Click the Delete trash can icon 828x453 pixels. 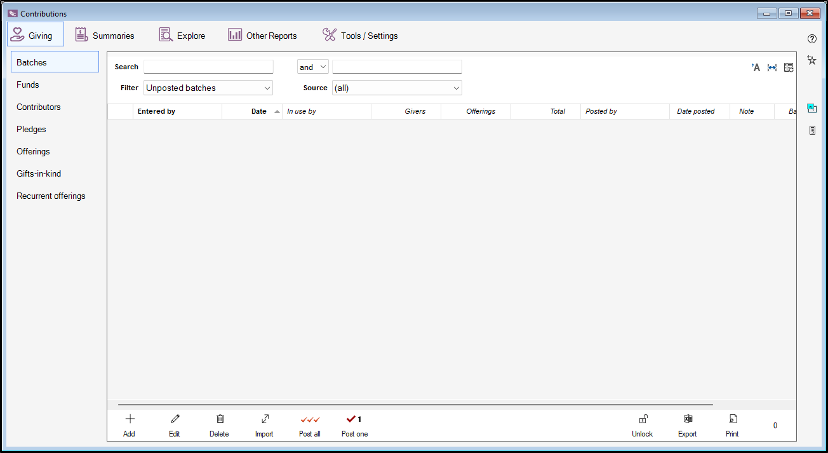(220, 419)
